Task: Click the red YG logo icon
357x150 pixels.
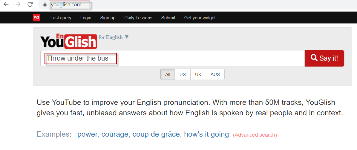Action: tap(36, 18)
